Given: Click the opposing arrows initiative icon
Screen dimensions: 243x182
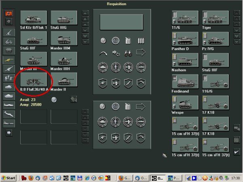Looking at the screenshot, I should pyautogui.click(x=116, y=53).
